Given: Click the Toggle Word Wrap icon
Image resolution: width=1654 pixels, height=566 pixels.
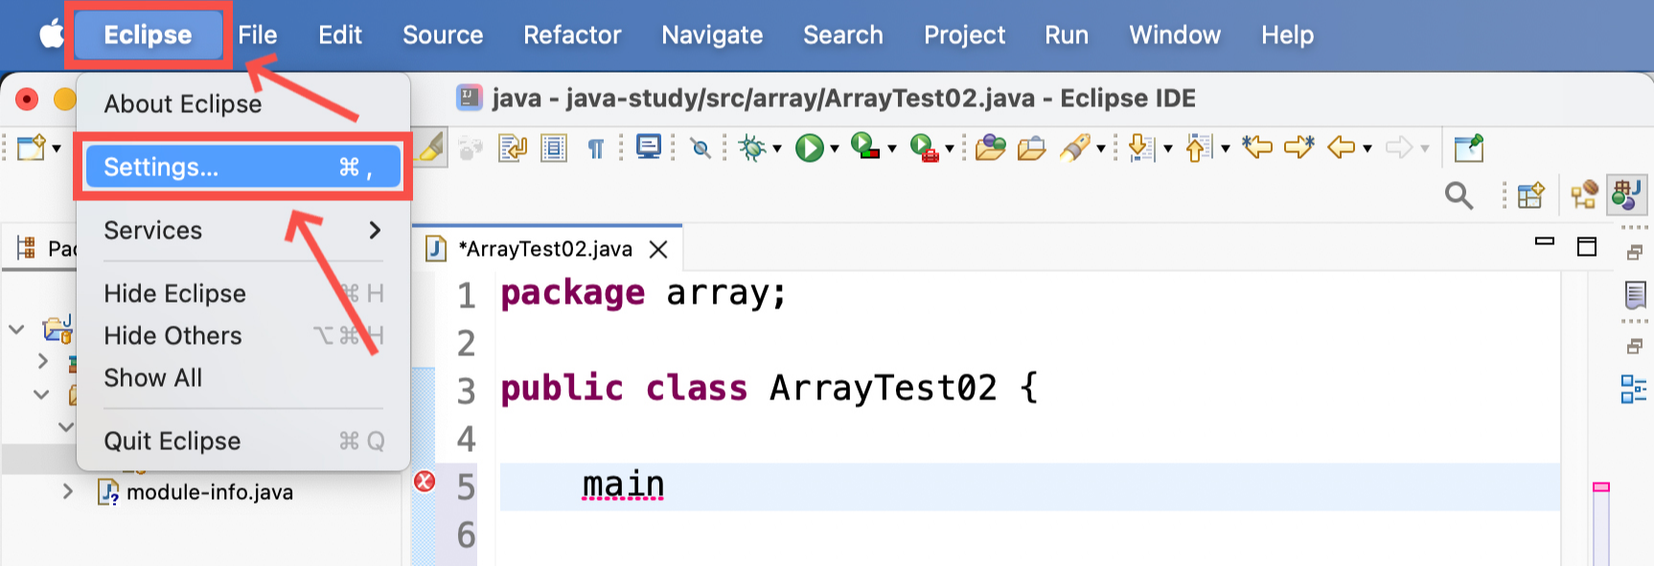Looking at the screenshot, I should tap(513, 148).
